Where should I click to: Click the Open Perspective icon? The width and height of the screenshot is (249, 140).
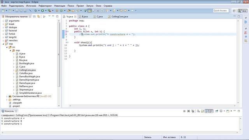[234, 10]
